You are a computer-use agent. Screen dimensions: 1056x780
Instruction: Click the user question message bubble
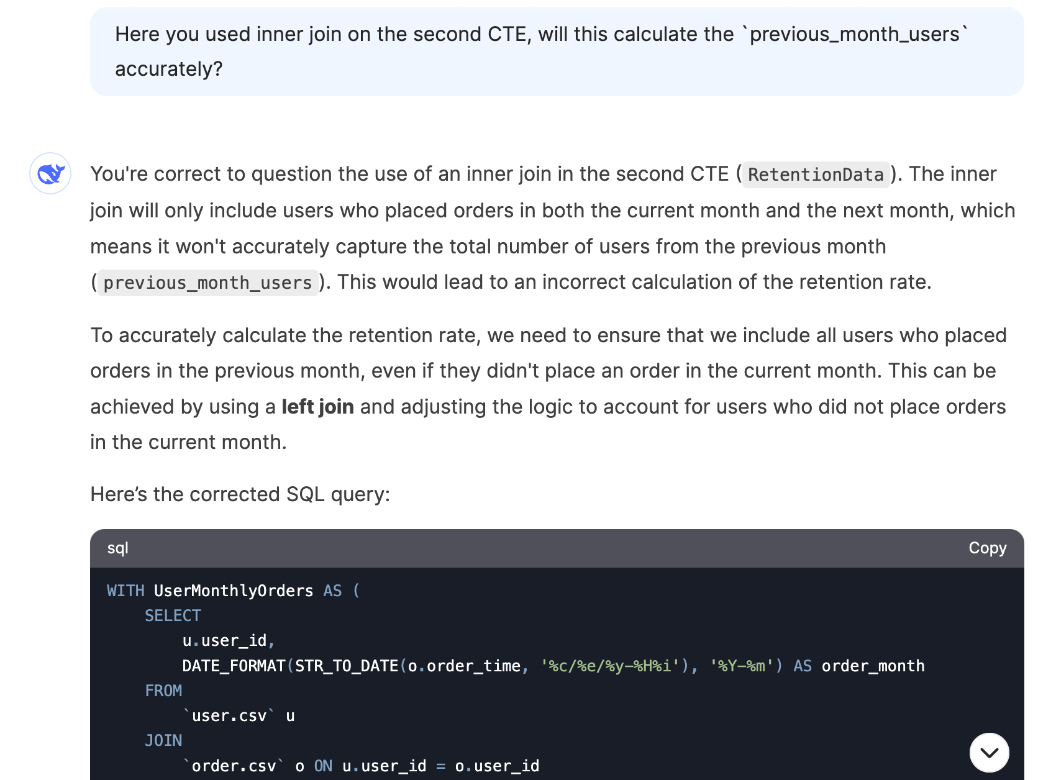(557, 52)
